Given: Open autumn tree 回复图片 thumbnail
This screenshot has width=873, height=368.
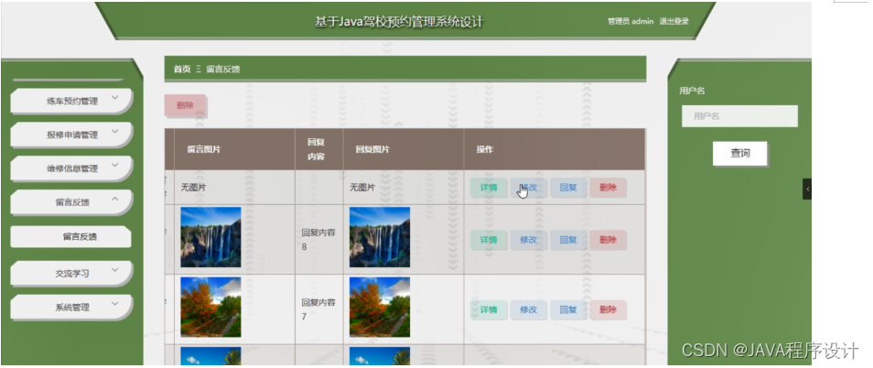Looking at the screenshot, I should point(380,308).
